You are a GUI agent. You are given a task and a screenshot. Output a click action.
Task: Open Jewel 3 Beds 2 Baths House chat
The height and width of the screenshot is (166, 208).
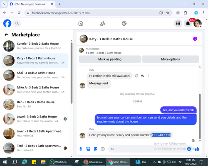click(x=35, y=119)
